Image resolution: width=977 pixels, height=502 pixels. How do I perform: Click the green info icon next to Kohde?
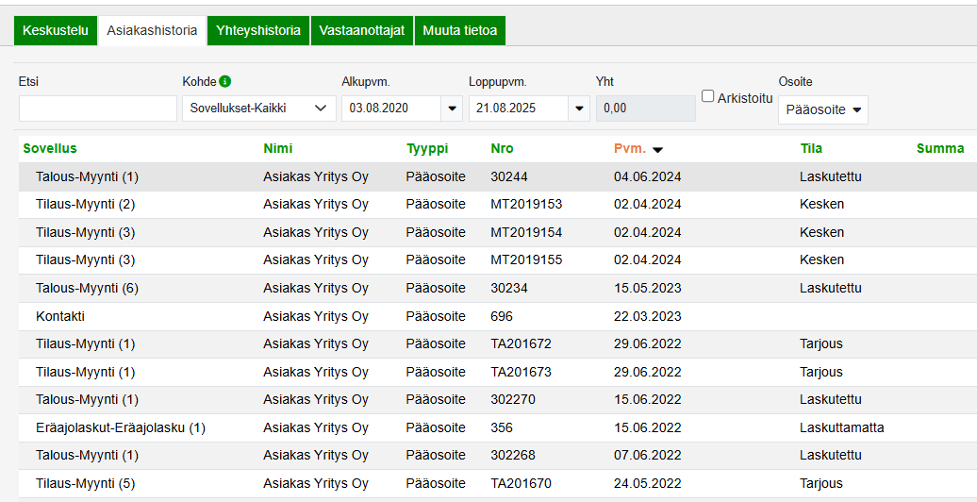tap(225, 81)
